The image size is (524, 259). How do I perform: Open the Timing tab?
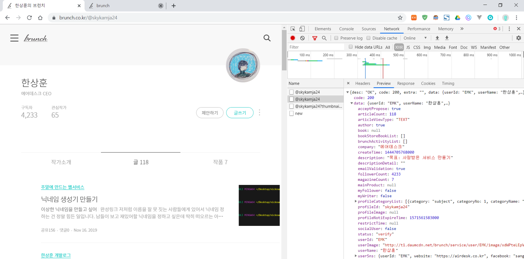(448, 83)
